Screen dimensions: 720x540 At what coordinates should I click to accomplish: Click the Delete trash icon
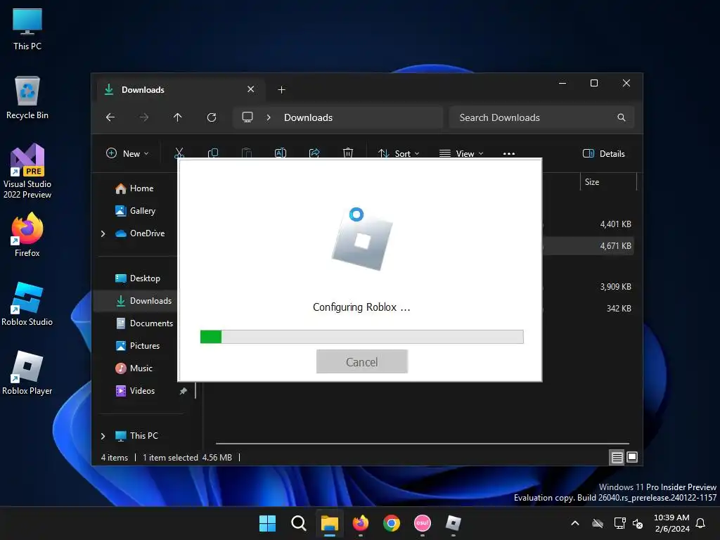click(x=348, y=153)
